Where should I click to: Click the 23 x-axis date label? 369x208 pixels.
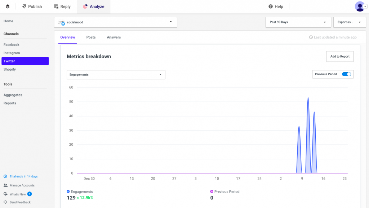tap(344, 178)
